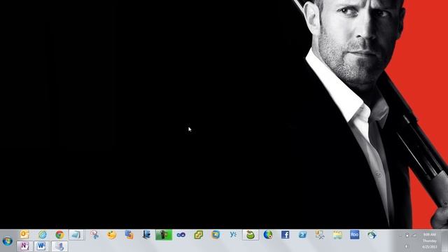Switch to the OneNote taskbar window
This screenshot has height=252, width=448.
24,246
